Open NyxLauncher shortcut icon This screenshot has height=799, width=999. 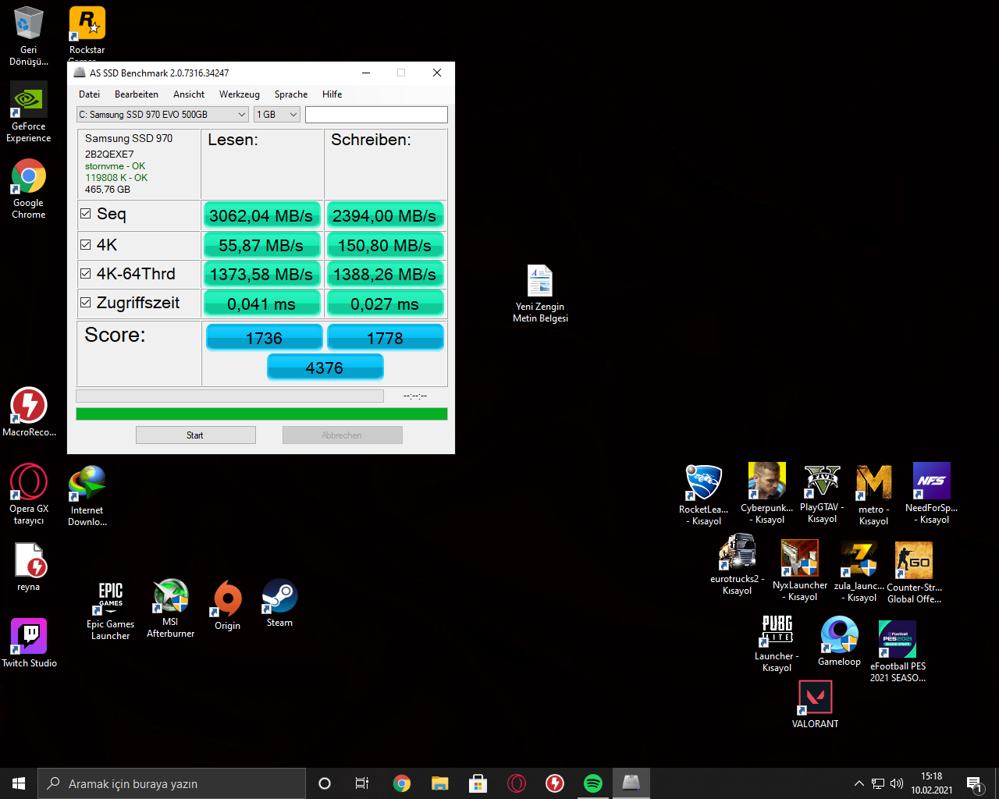[x=800, y=570]
